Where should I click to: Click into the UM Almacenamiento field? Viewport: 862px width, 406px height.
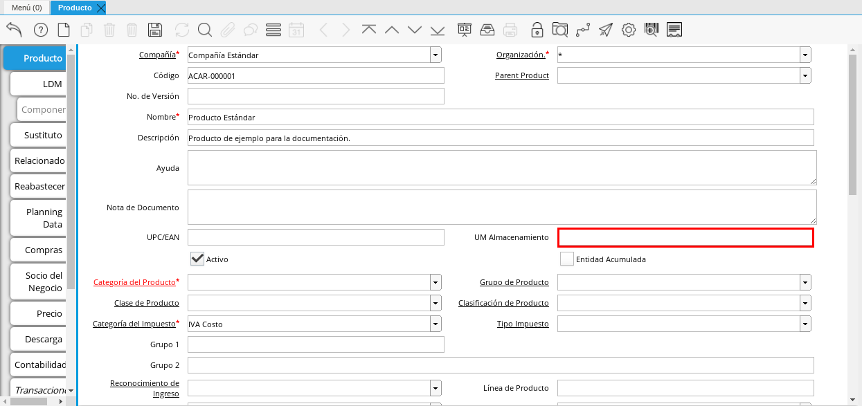pos(685,237)
